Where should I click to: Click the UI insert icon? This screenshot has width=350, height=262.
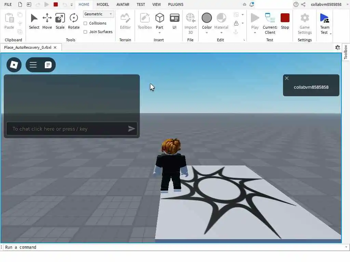[x=175, y=18]
